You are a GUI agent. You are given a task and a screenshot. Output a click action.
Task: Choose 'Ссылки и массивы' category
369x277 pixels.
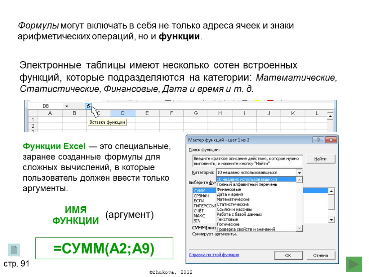(256, 210)
